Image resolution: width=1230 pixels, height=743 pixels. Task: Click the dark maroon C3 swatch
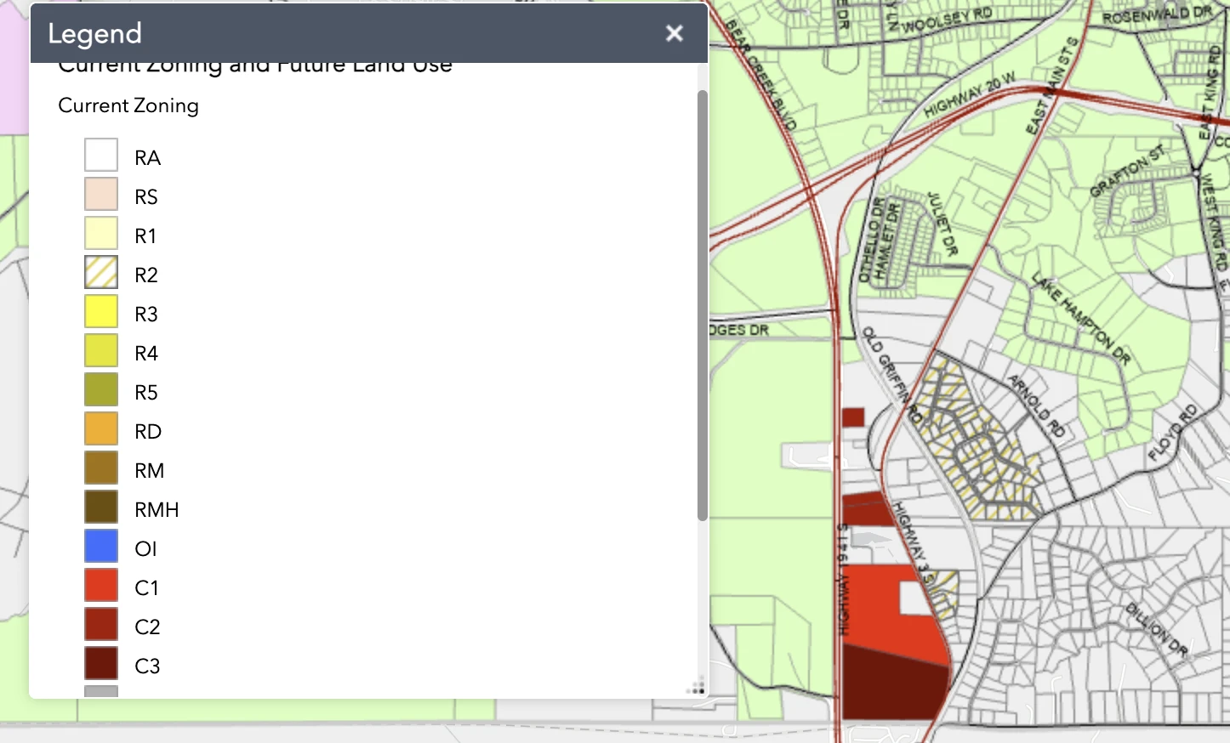[x=101, y=664]
